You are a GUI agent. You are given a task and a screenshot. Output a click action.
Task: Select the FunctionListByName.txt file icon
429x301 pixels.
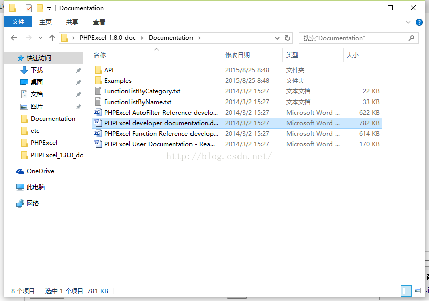click(98, 102)
